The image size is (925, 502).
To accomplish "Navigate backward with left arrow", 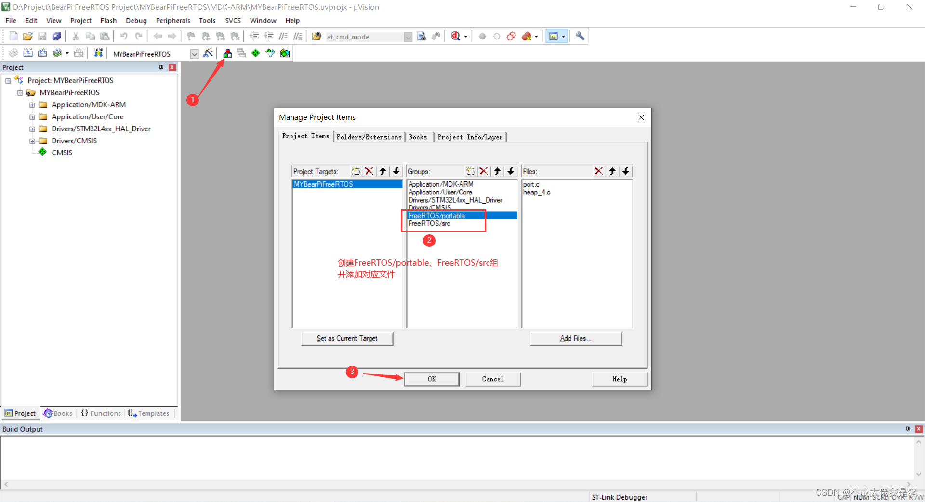I will 158,36.
